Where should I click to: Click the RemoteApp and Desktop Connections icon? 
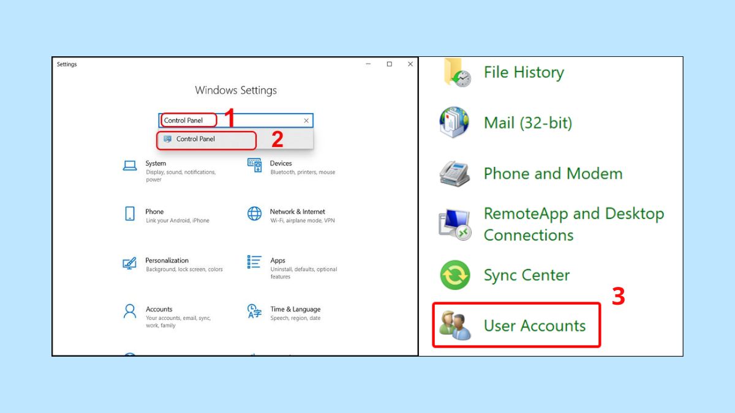(x=454, y=224)
